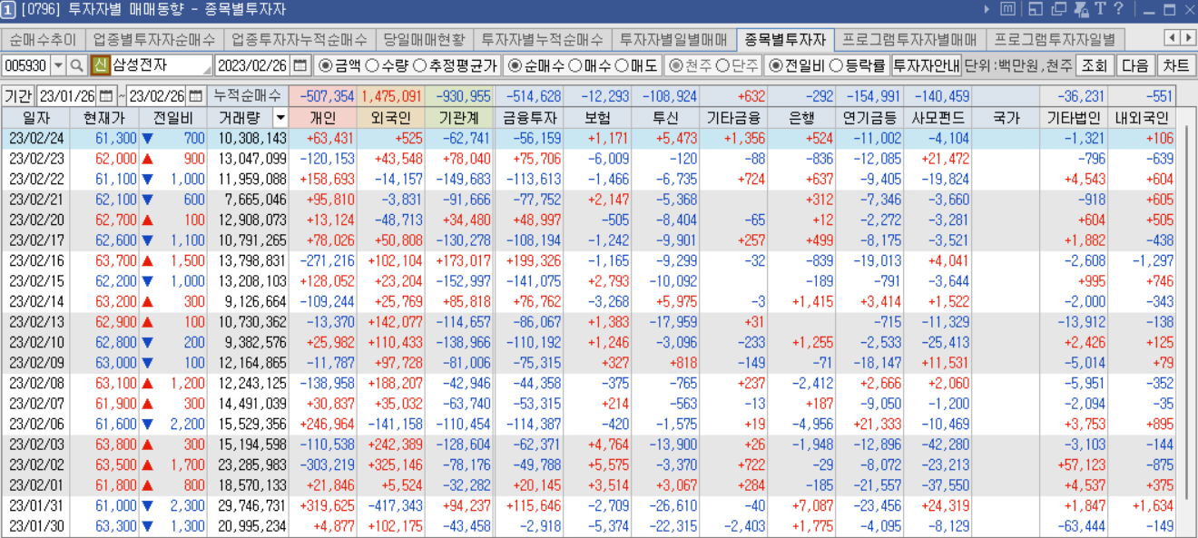Switch to 프로그램투자자별매매 tab
This screenshot has width=1198, height=538.
909,40
